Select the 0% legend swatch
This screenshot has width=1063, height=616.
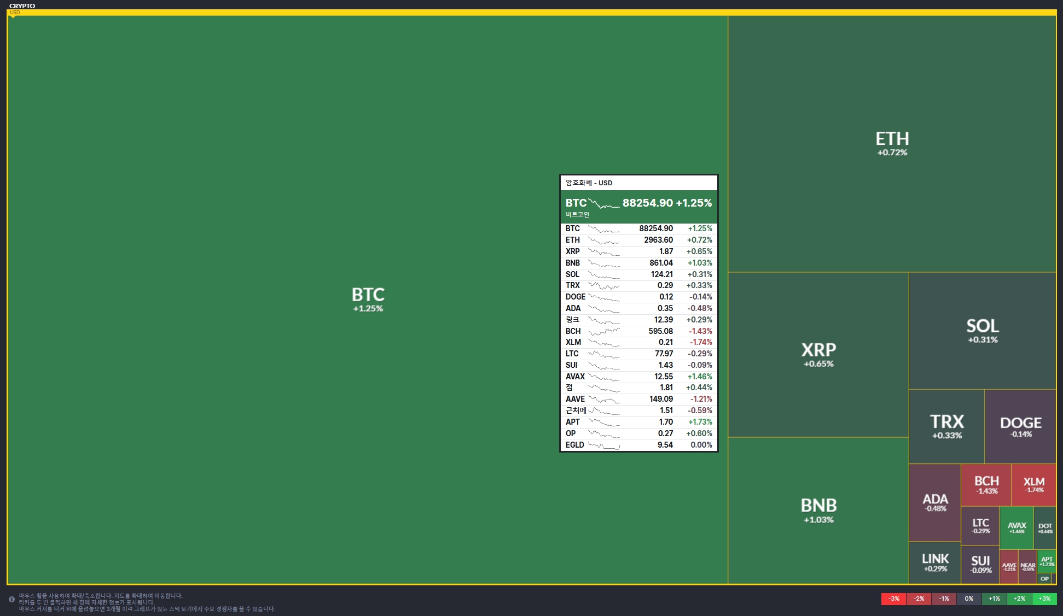(x=969, y=599)
